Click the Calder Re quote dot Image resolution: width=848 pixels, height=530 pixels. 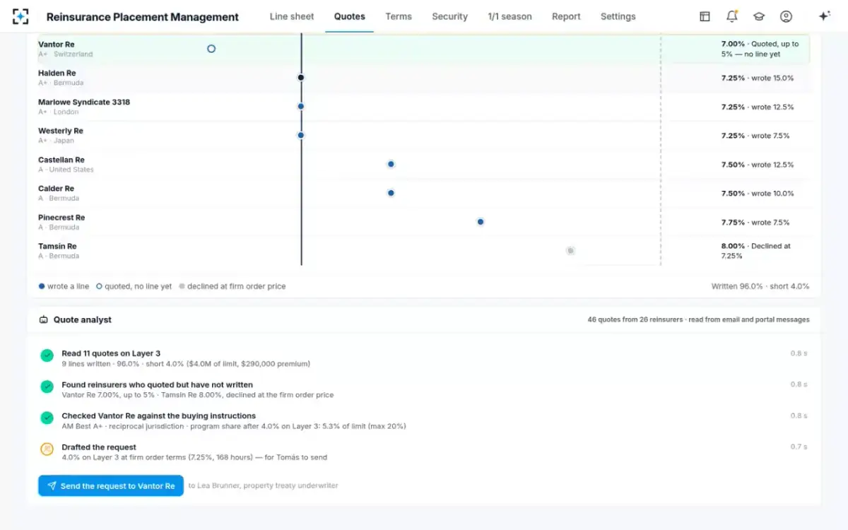click(391, 193)
